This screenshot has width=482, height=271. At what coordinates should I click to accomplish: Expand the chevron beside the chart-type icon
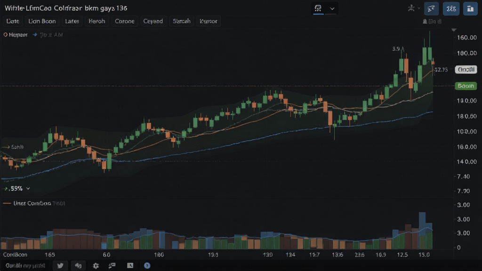point(332,8)
